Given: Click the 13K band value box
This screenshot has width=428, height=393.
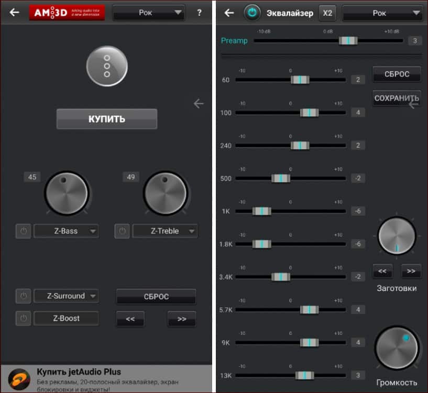Looking at the screenshot, I should [358, 375].
